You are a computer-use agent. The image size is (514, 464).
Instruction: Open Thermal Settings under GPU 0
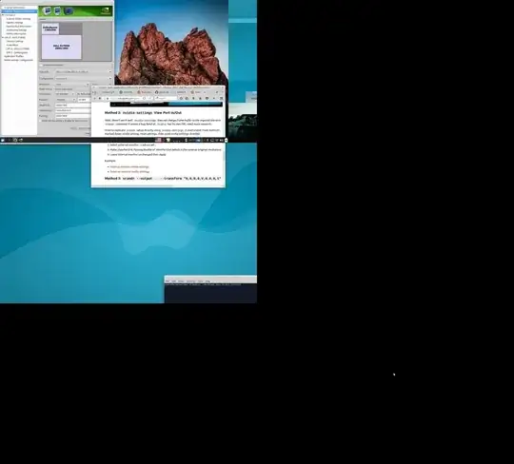pyautogui.click(x=14, y=41)
